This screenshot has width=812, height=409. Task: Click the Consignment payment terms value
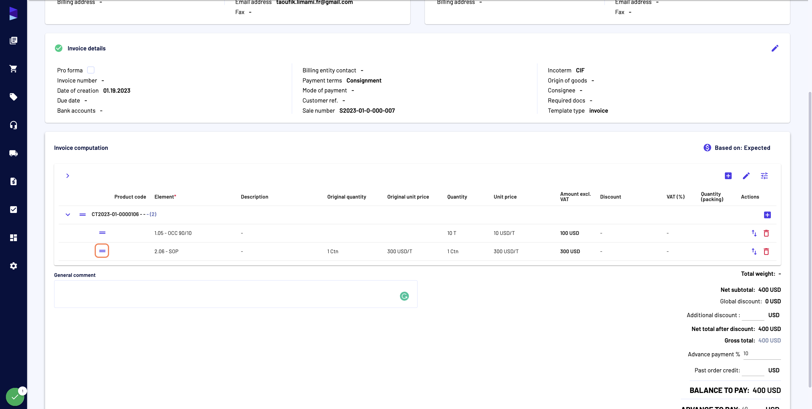pyautogui.click(x=364, y=81)
